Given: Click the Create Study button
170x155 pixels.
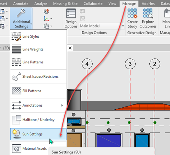Looking at the screenshot, I should (133, 18).
